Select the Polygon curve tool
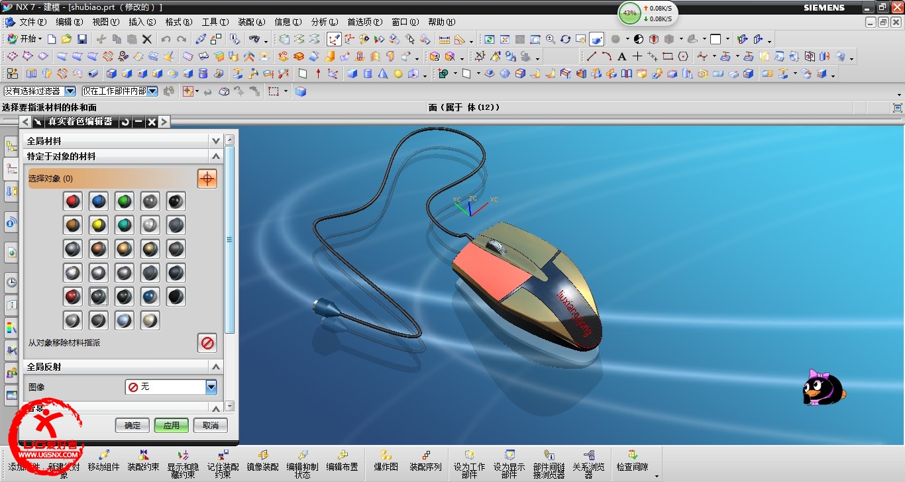This screenshot has width=905, height=482. coord(683,56)
